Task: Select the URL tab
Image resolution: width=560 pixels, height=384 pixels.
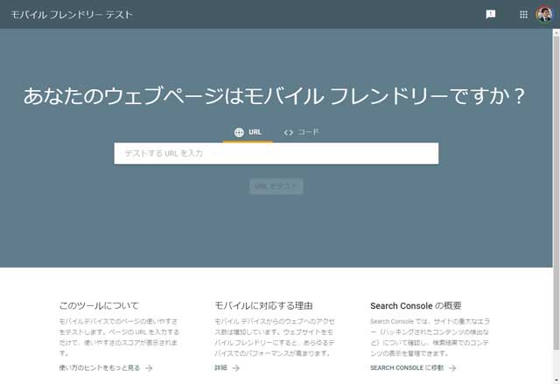Action: (x=248, y=132)
